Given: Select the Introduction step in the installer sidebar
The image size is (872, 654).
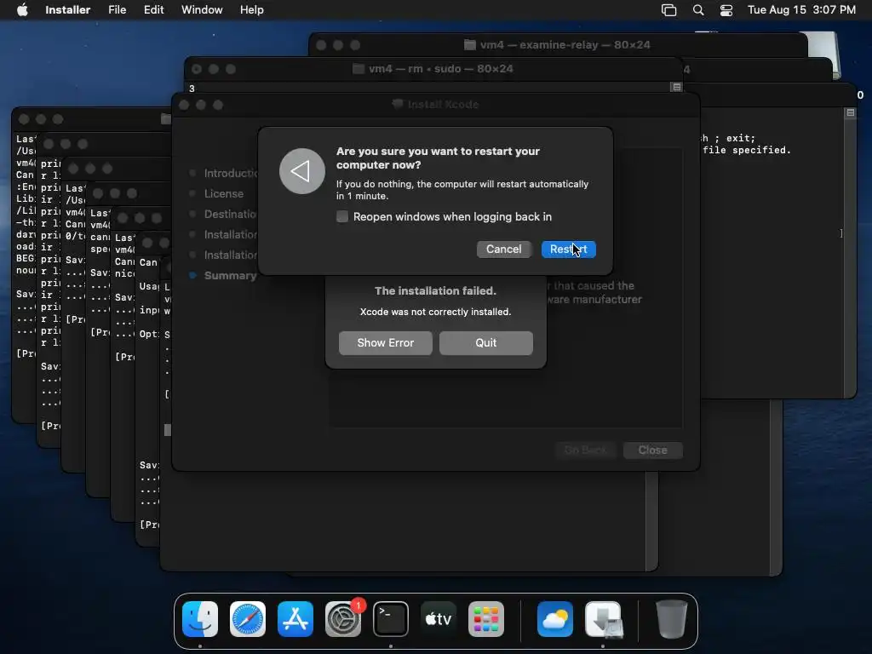Looking at the screenshot, I should (231, 173).
